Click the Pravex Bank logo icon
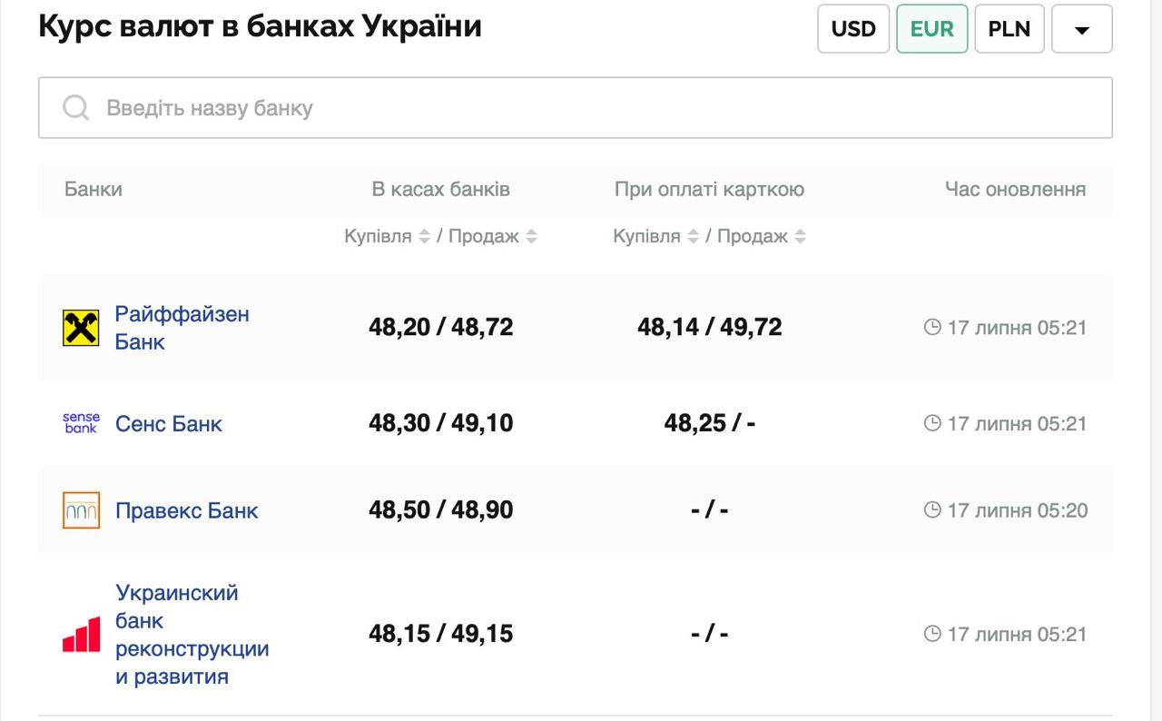Viewport: 1162px width, 721px height. click(81, 510)
